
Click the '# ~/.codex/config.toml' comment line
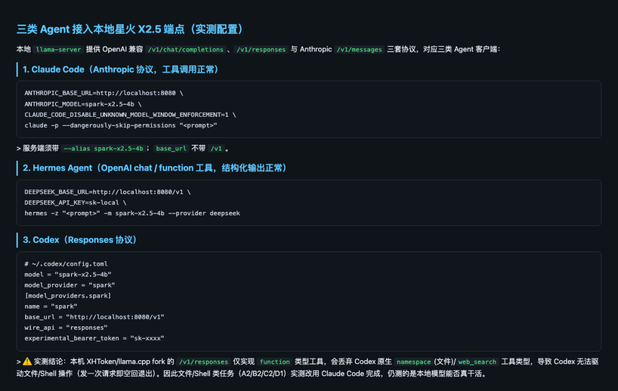tap(66, 264)
